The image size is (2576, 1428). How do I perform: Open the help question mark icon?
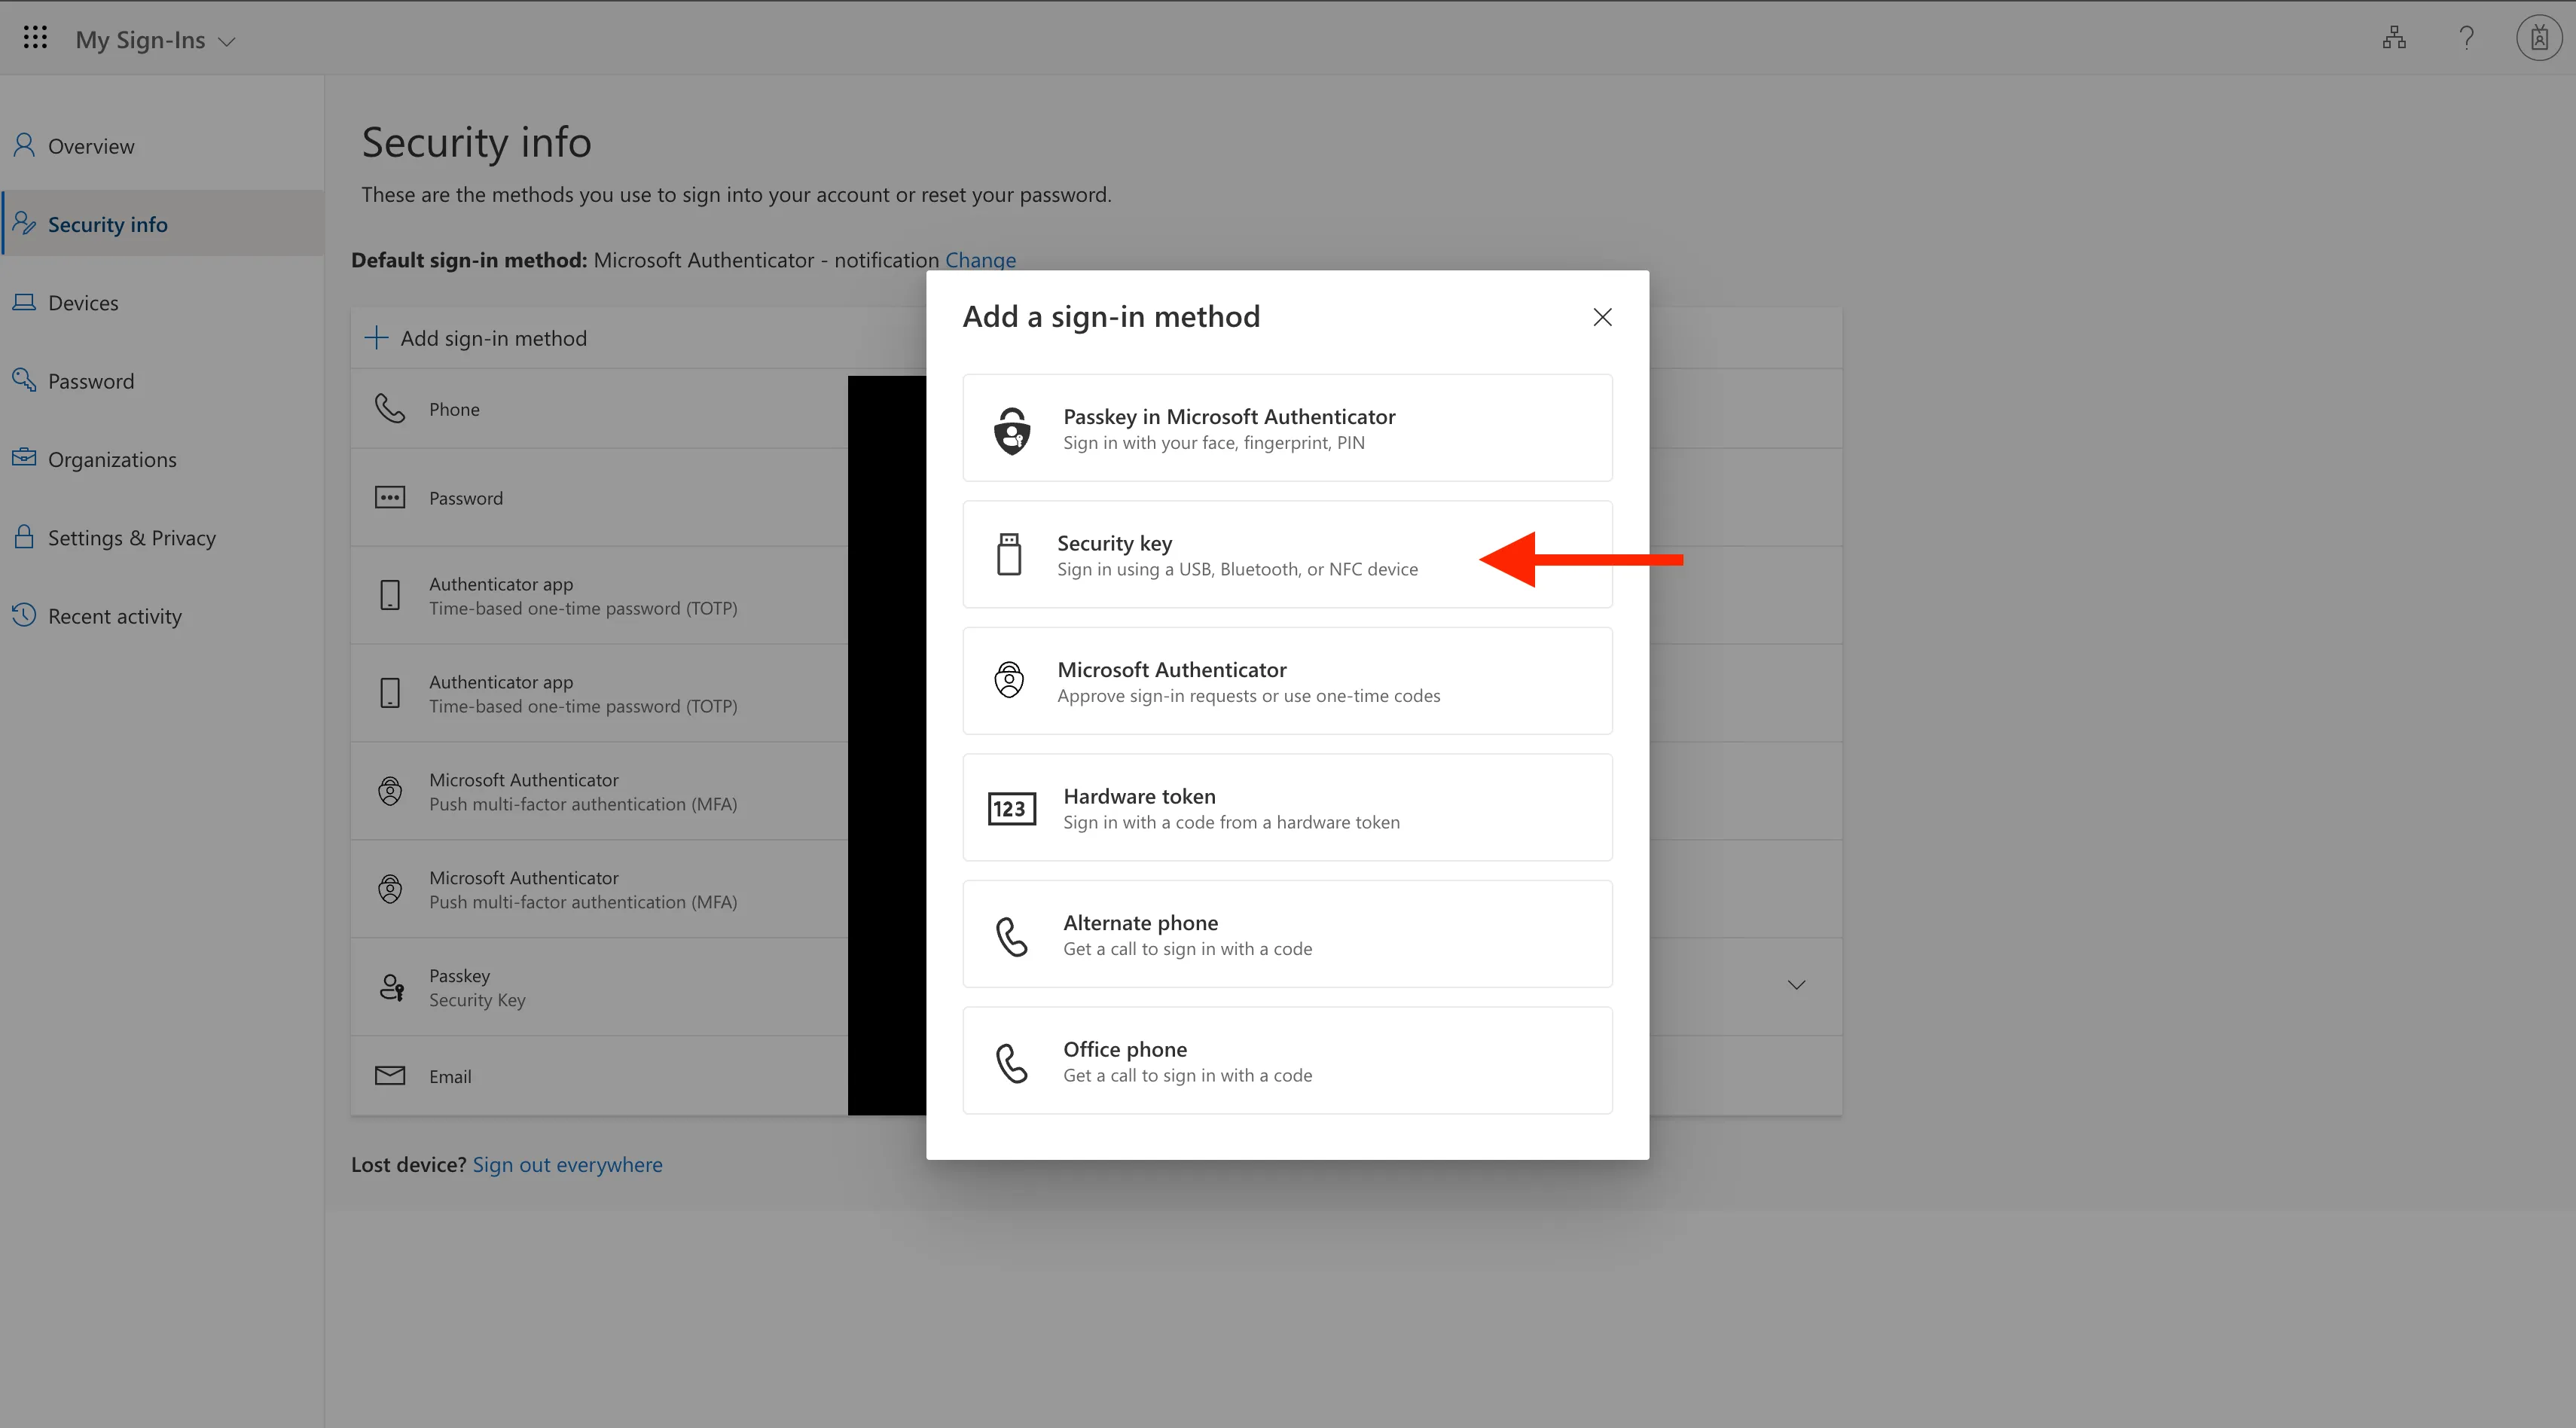pos(2467,38)
